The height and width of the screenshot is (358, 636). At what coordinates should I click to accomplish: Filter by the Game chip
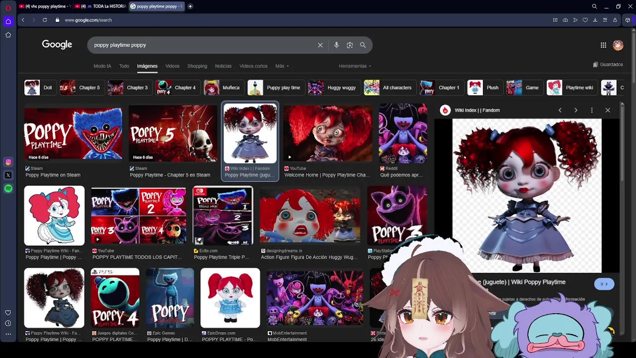pos(525,88)
